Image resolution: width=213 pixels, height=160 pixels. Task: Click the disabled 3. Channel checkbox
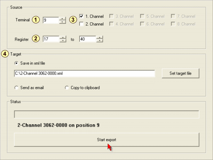point(111,16)
